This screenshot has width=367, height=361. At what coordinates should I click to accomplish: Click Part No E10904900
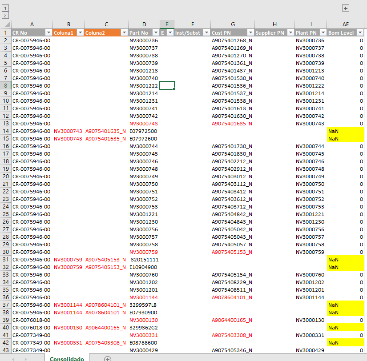click(x=143, y=267)
